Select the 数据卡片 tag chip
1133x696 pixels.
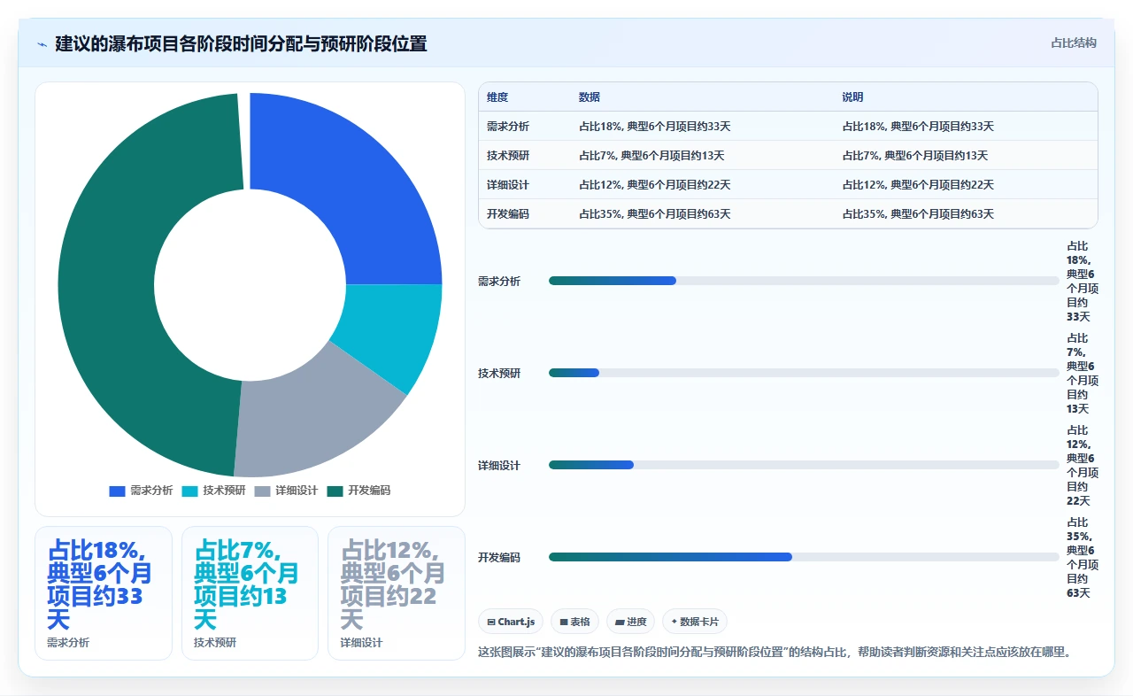[x=695, y=622]
